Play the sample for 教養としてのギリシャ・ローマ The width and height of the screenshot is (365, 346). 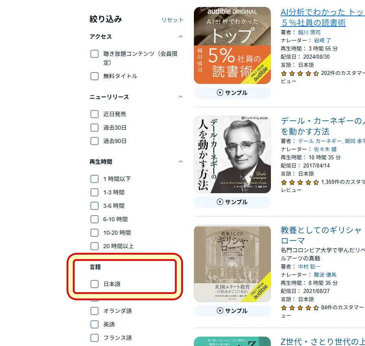(x=232, y=311)
